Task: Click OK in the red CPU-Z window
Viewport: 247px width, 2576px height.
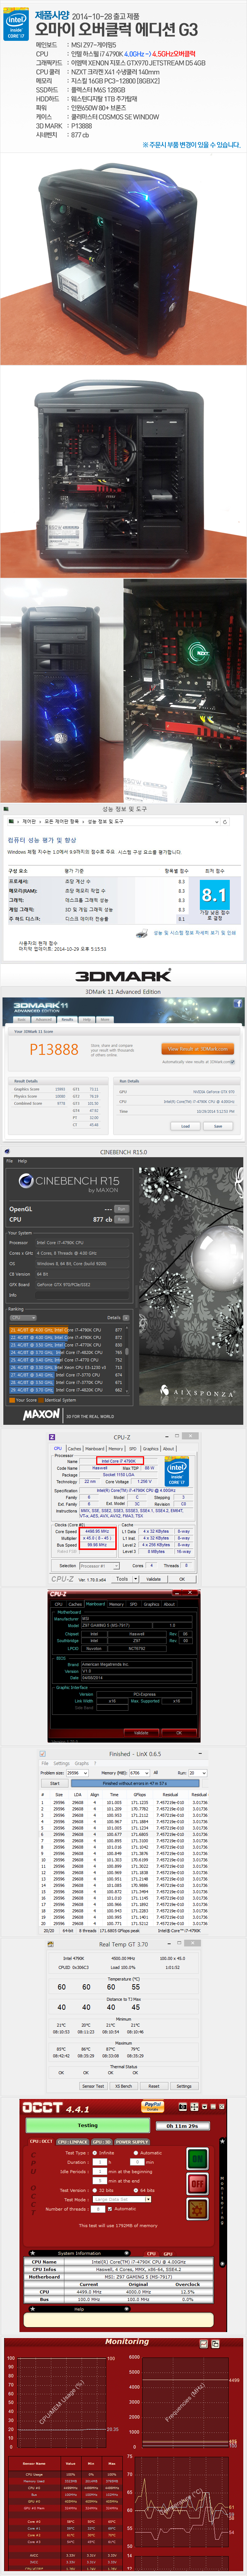Action: [x=178, y=1732]
